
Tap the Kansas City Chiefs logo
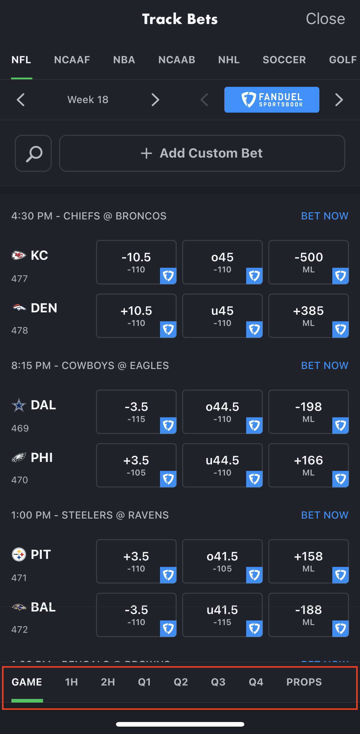(x=19, y=255)
